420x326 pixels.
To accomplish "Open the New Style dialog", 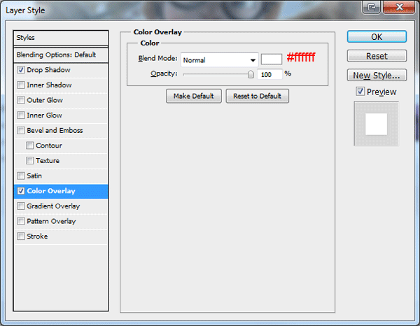I will pyautogui.click(x=377, y=76).
